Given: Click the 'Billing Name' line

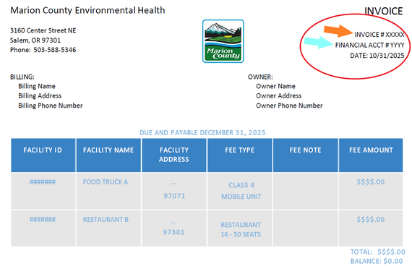Looking at the screenshot, I should click(x=37, y=86).
